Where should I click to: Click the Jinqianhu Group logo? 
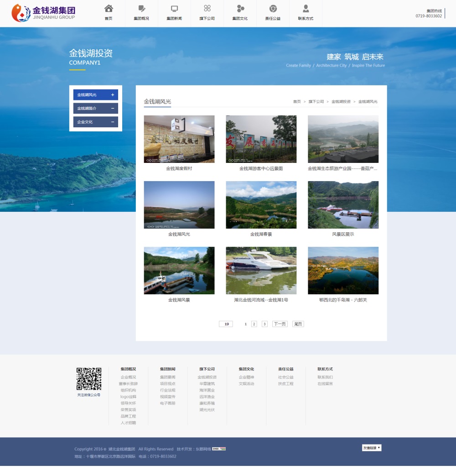coord(43,13)
